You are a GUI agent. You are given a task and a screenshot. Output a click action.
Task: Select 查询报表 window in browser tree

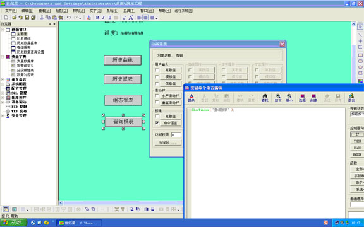click(x=23, y=48)
